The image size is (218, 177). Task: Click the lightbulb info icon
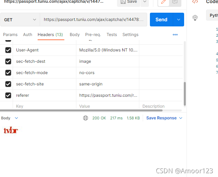(195, 18)
